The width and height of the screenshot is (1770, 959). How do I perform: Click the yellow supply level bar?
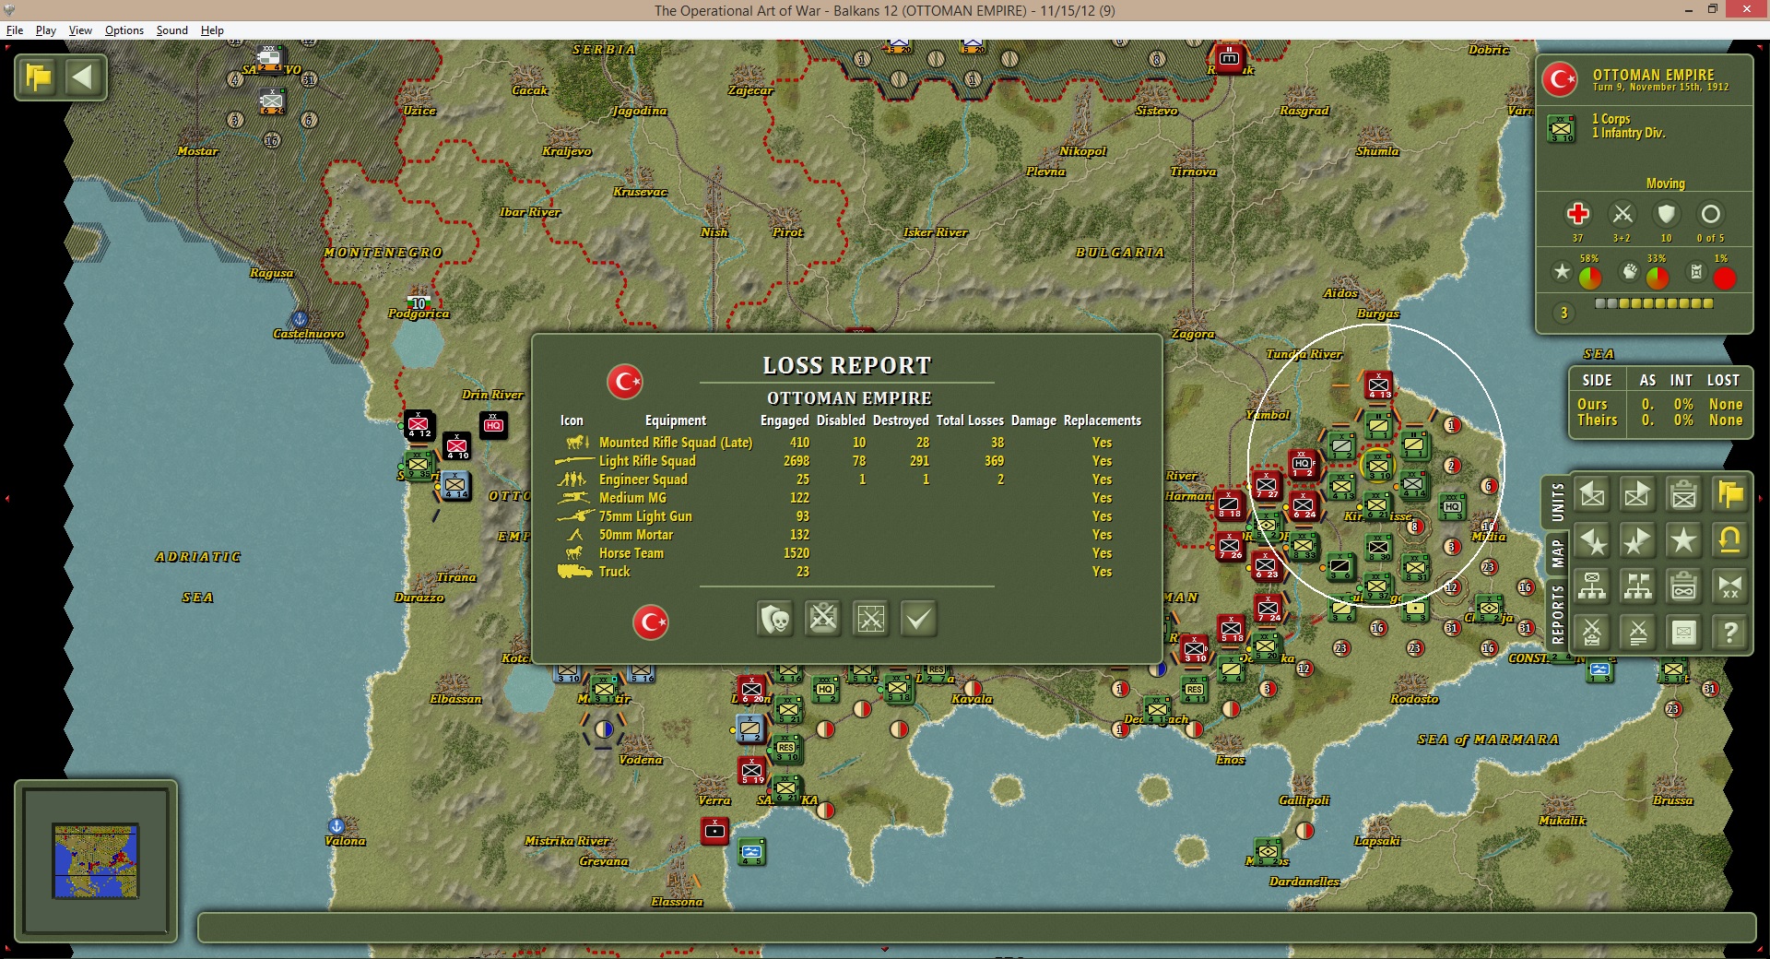[x=1654, y=303]
